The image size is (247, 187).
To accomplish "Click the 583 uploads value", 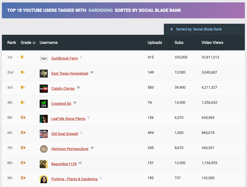I will point(151,88).
